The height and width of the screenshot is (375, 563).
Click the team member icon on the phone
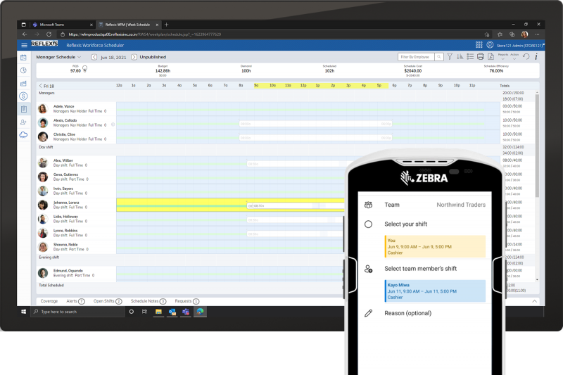click(368, 269)
